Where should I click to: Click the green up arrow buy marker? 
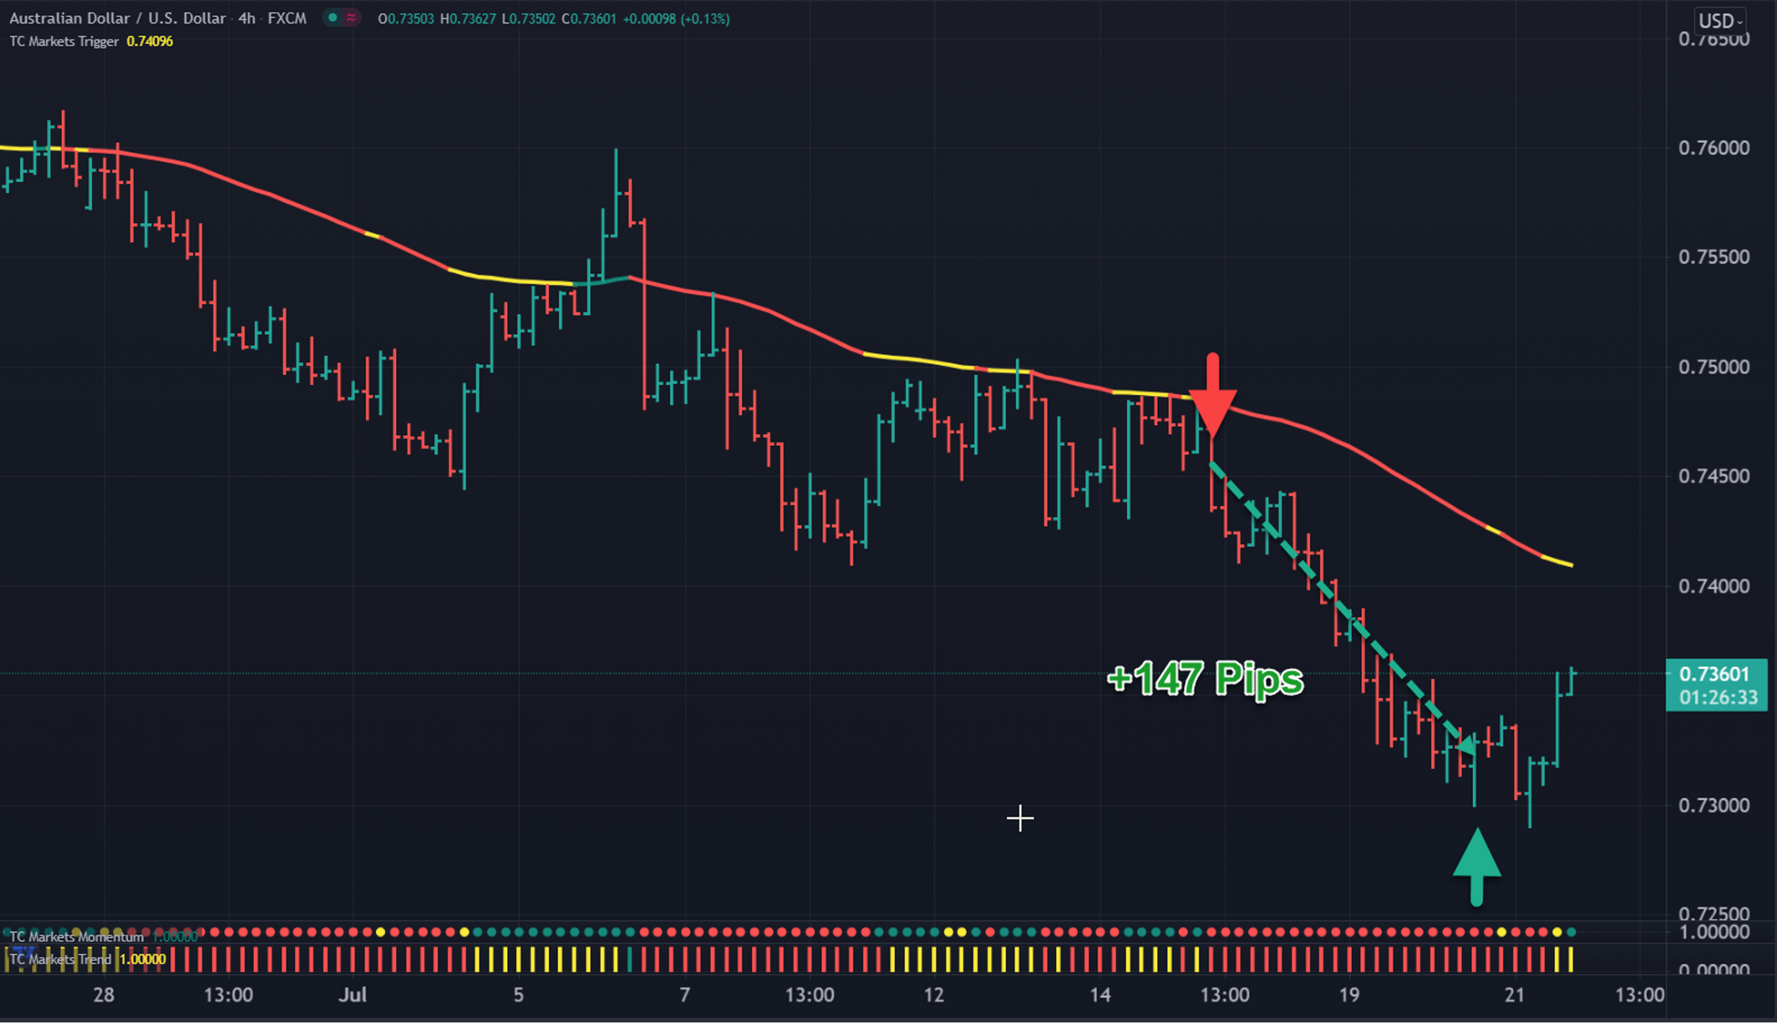click(1476, 867)
